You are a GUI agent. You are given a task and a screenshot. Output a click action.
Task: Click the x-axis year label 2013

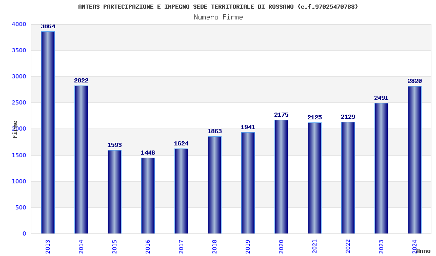(x=48, y=247)
